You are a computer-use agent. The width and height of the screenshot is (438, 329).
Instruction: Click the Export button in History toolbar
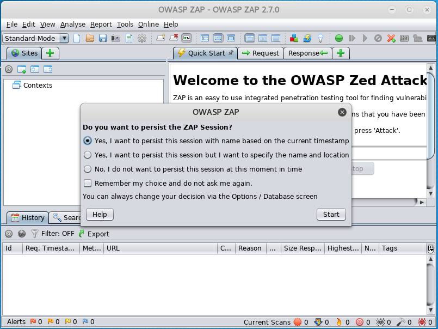coord(94,234)
